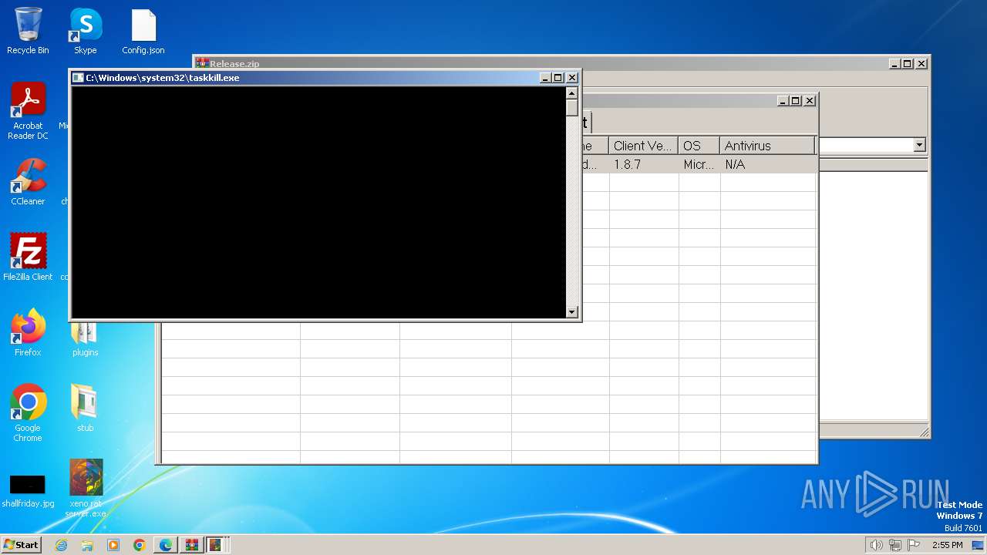
Task: Launch Firefox from the desktop
Action: [28, 332]
